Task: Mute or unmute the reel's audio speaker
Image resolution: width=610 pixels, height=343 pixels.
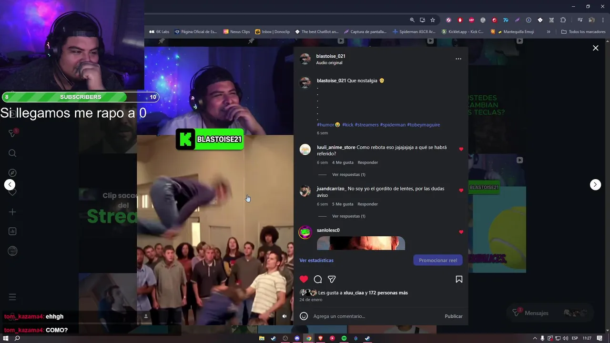Action: (285, 316)
